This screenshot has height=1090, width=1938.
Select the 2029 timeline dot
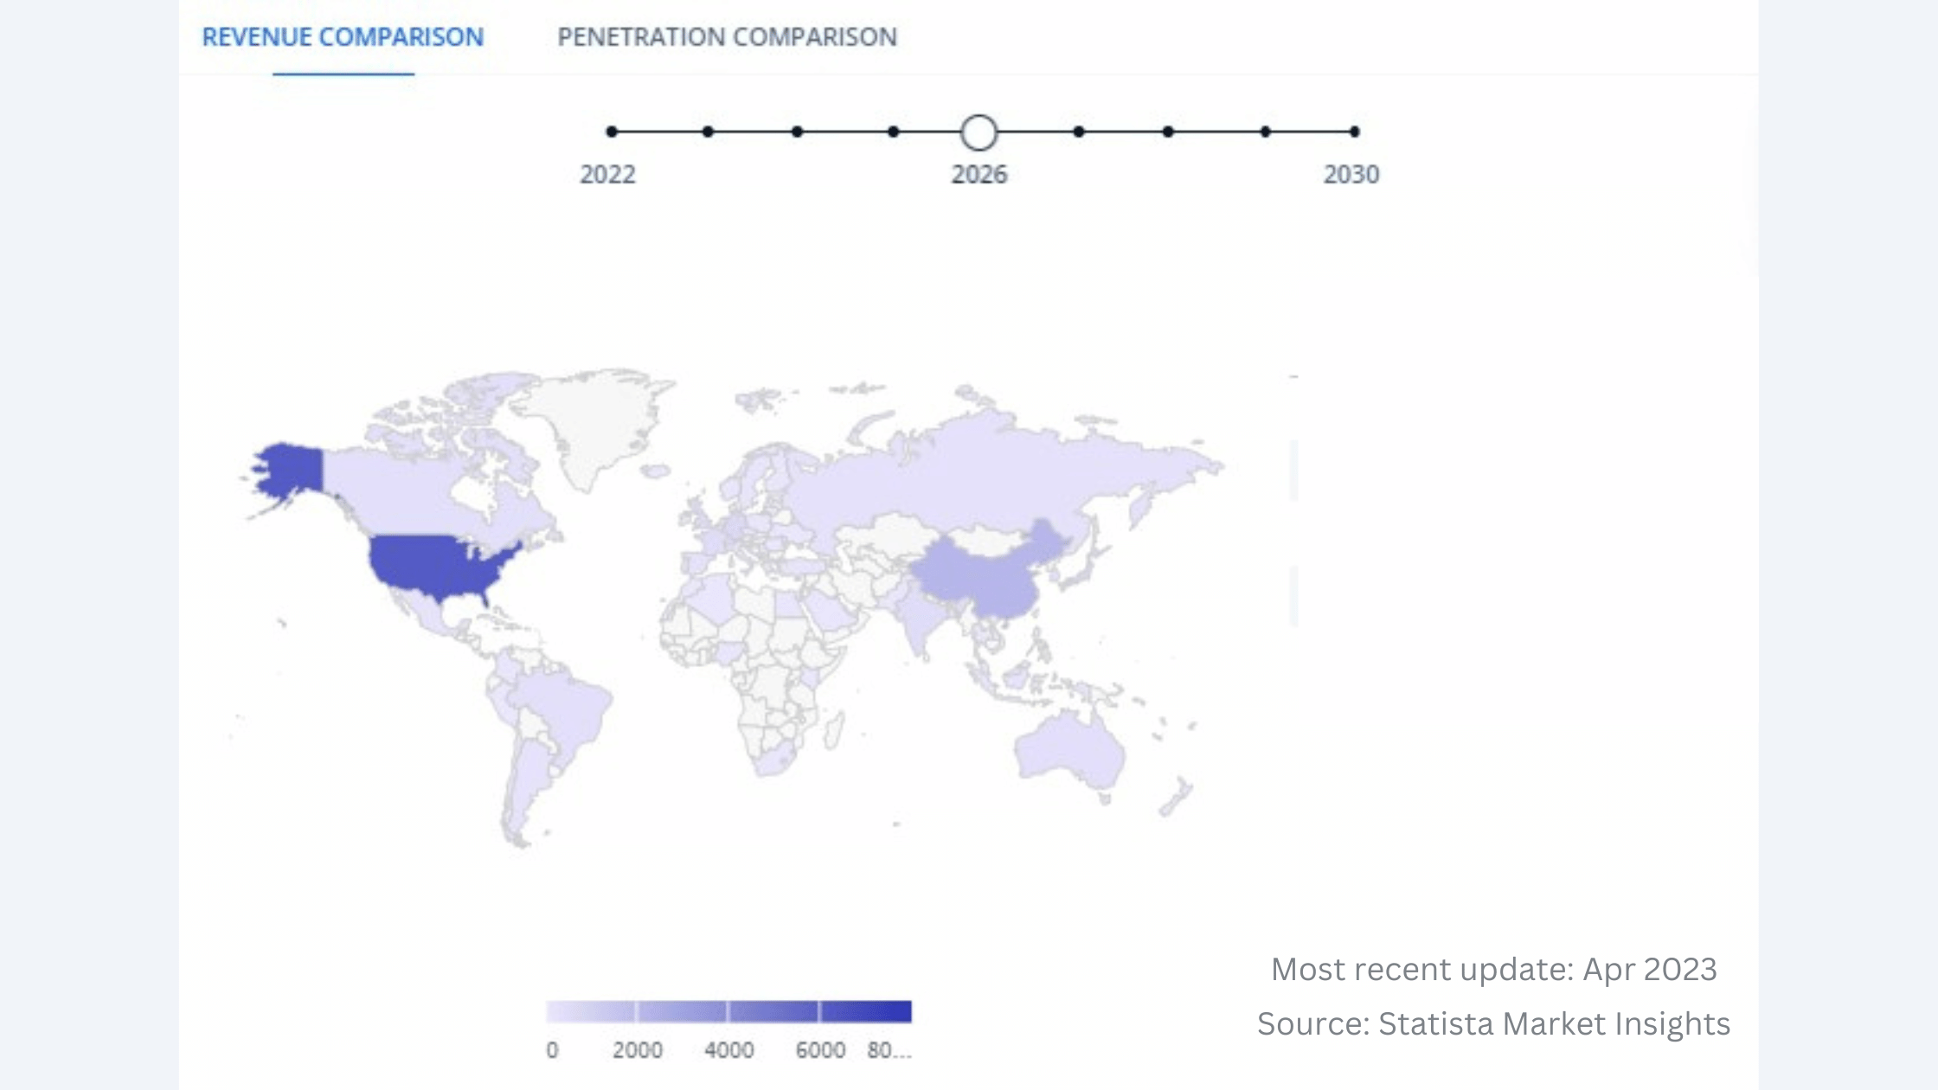point(1265,131)
